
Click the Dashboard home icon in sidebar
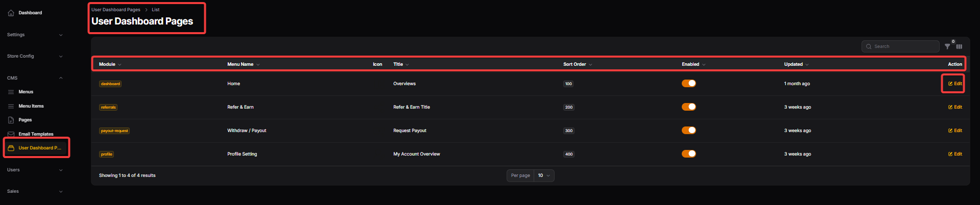point(11,13)
